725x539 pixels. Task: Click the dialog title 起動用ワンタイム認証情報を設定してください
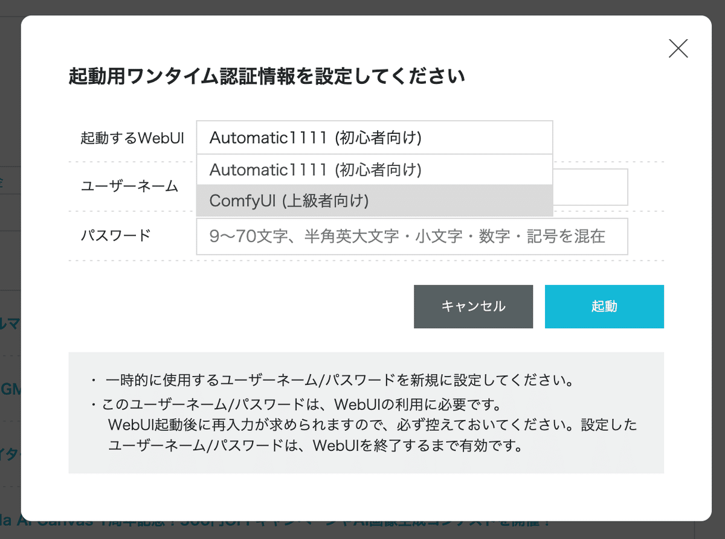coord(266,77)
